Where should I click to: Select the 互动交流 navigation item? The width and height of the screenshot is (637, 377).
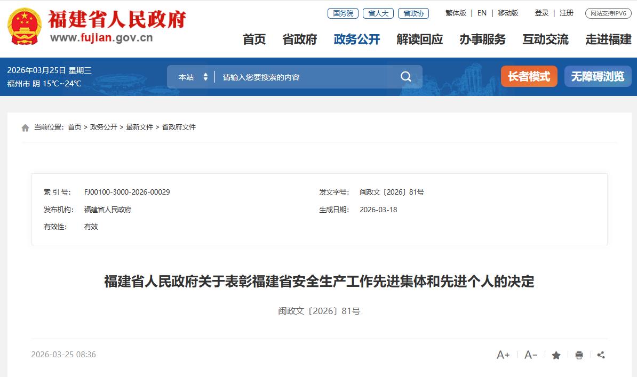click(545, 39)
